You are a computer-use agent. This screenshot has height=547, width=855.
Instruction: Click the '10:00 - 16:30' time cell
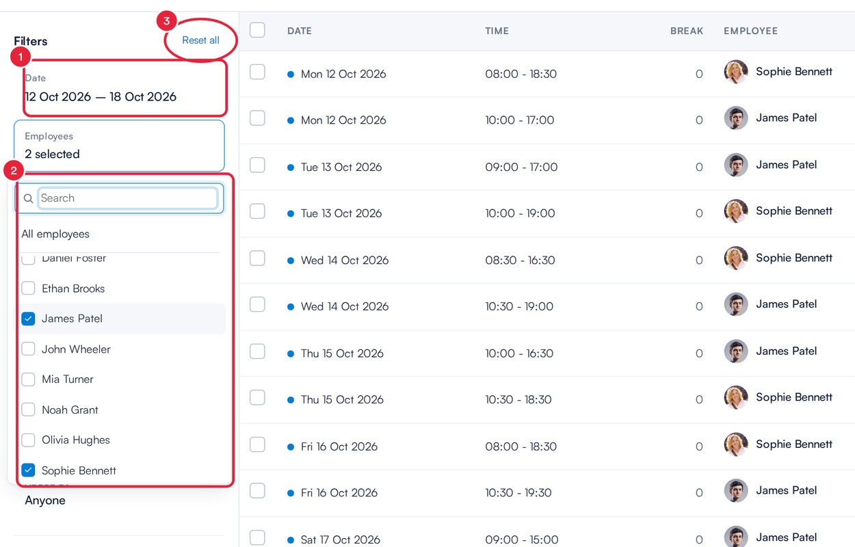tap(519, 353)
